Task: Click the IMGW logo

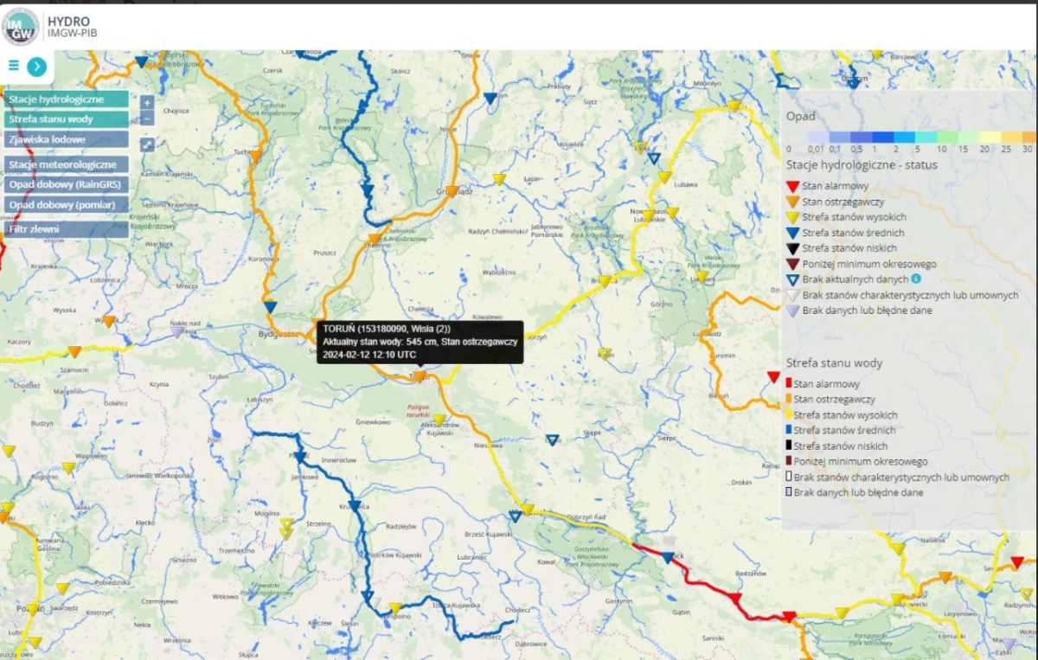Action: (x=21, y=26)
